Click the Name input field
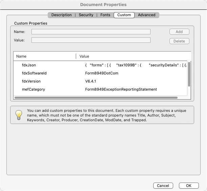207x191 pixels. tap(91, 32)
